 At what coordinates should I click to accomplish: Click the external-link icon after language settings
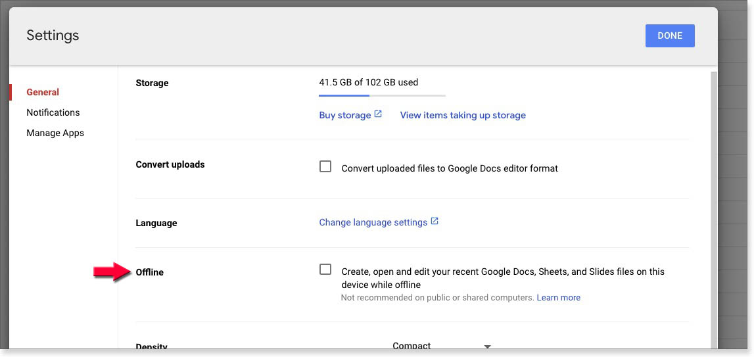(435, 222)
